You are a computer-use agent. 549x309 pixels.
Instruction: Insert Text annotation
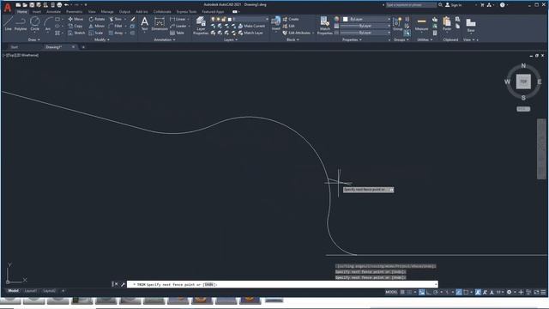[144, 24]
